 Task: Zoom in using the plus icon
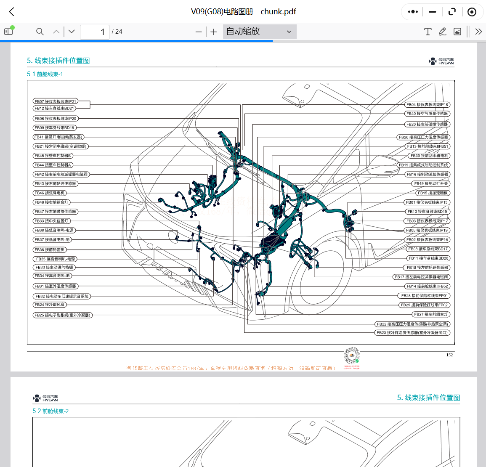coord(213,32)
